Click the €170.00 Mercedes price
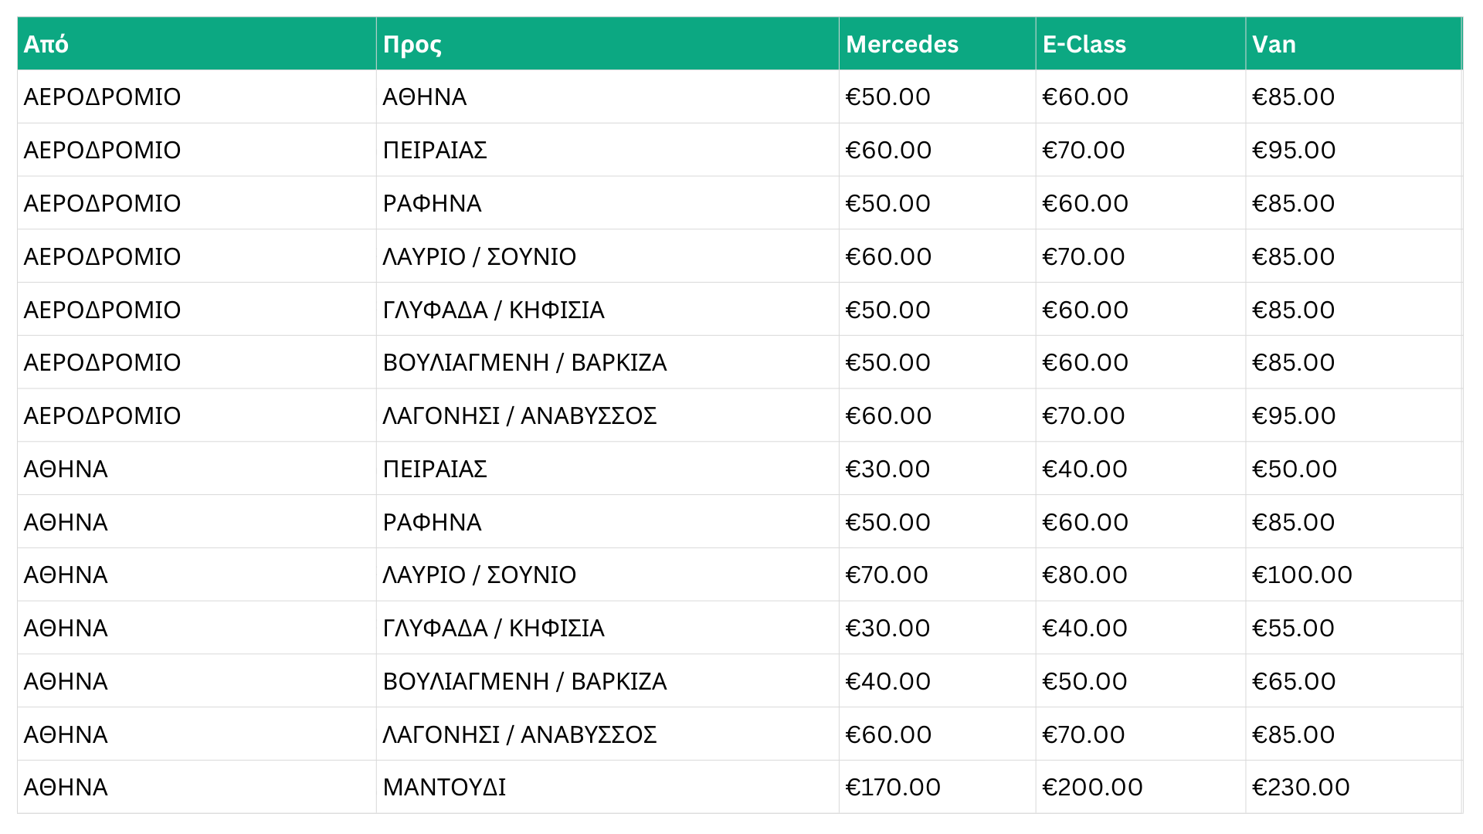Viewport: 1483px width, 834px height. pos(893,787)
